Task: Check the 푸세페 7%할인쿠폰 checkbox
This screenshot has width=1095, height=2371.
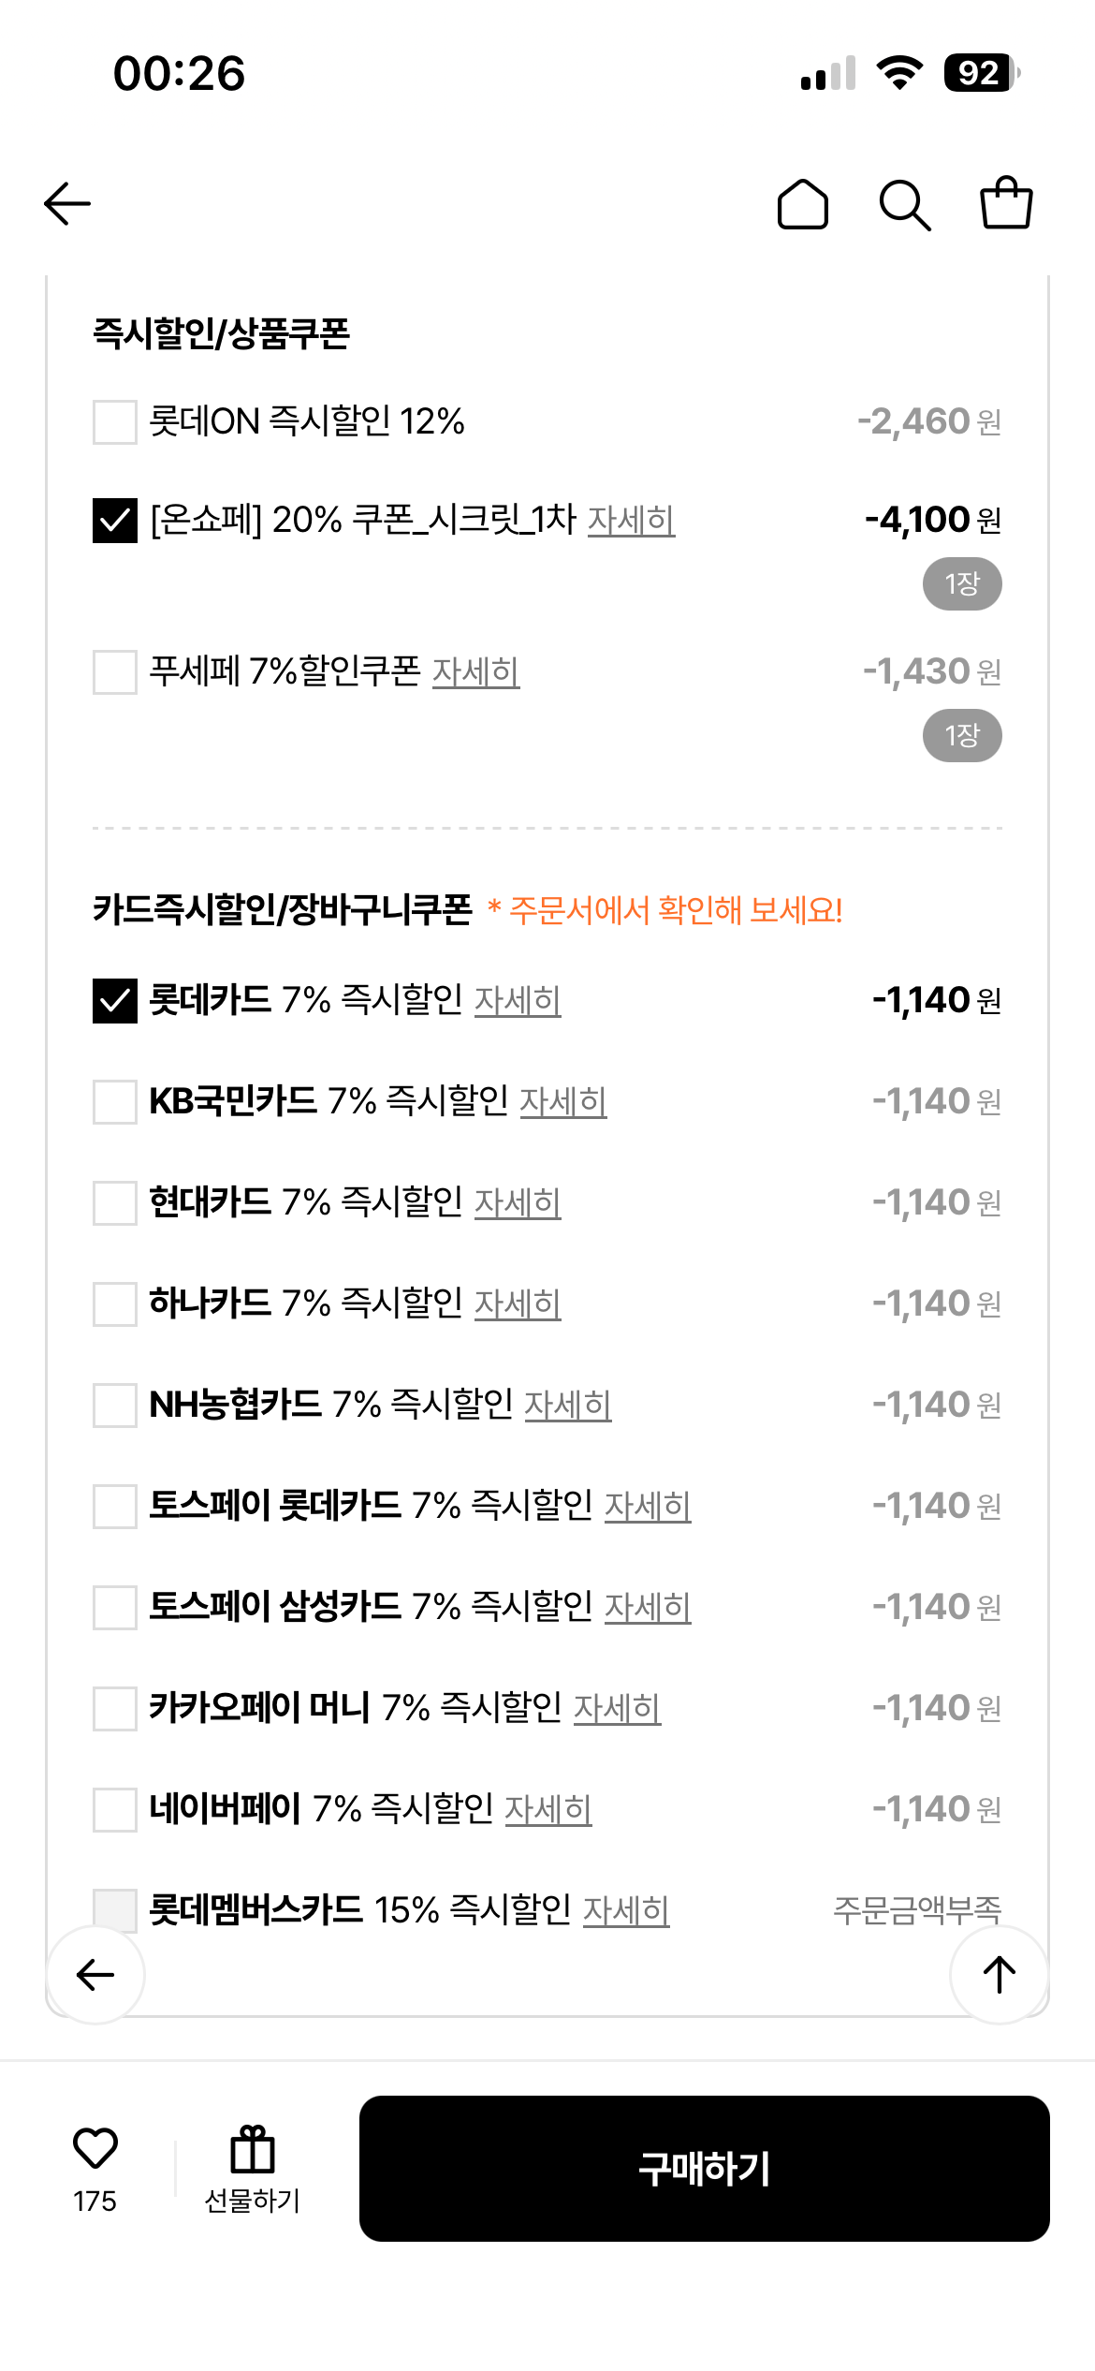Action: [x=115, y=672]
